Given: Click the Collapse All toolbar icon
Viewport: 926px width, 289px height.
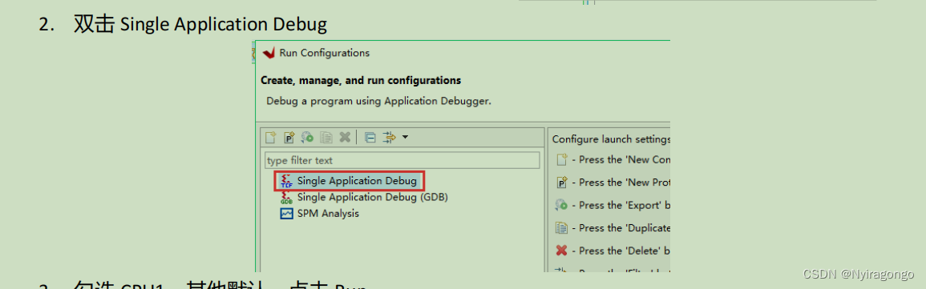Looking at the screenshot, I should click(x=370, y=138).
